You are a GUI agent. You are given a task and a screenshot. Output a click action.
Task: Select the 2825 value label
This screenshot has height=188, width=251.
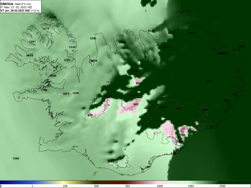pyautogui.click(x=227, y=101)
